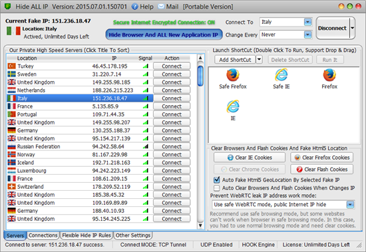The width and height of the screenshot is (366, 252).
Task: Enable Auto Clear Browsers And Flash Cookies checkbox
Action: pos(217,188)
